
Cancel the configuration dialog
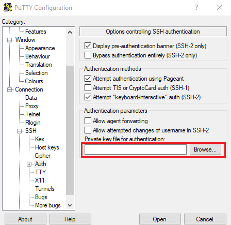point(205,219)
